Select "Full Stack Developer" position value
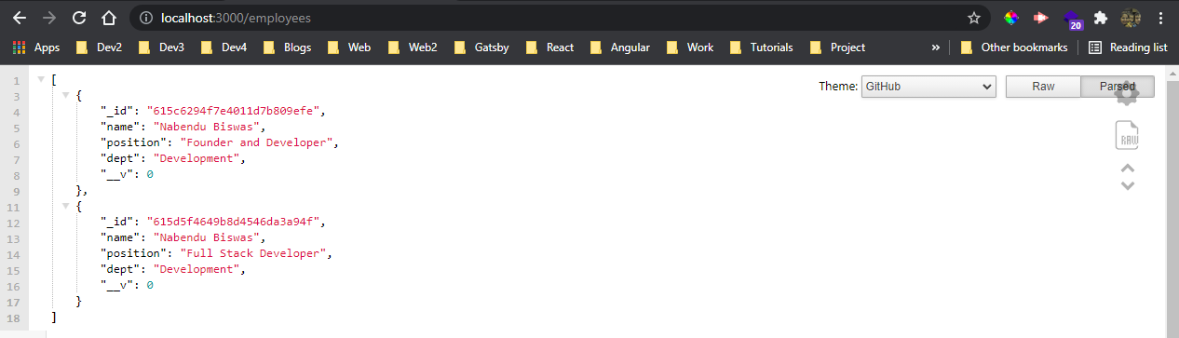Image resolution: width=1179 pixels, height=338 pixels. [x=253, y=253]
